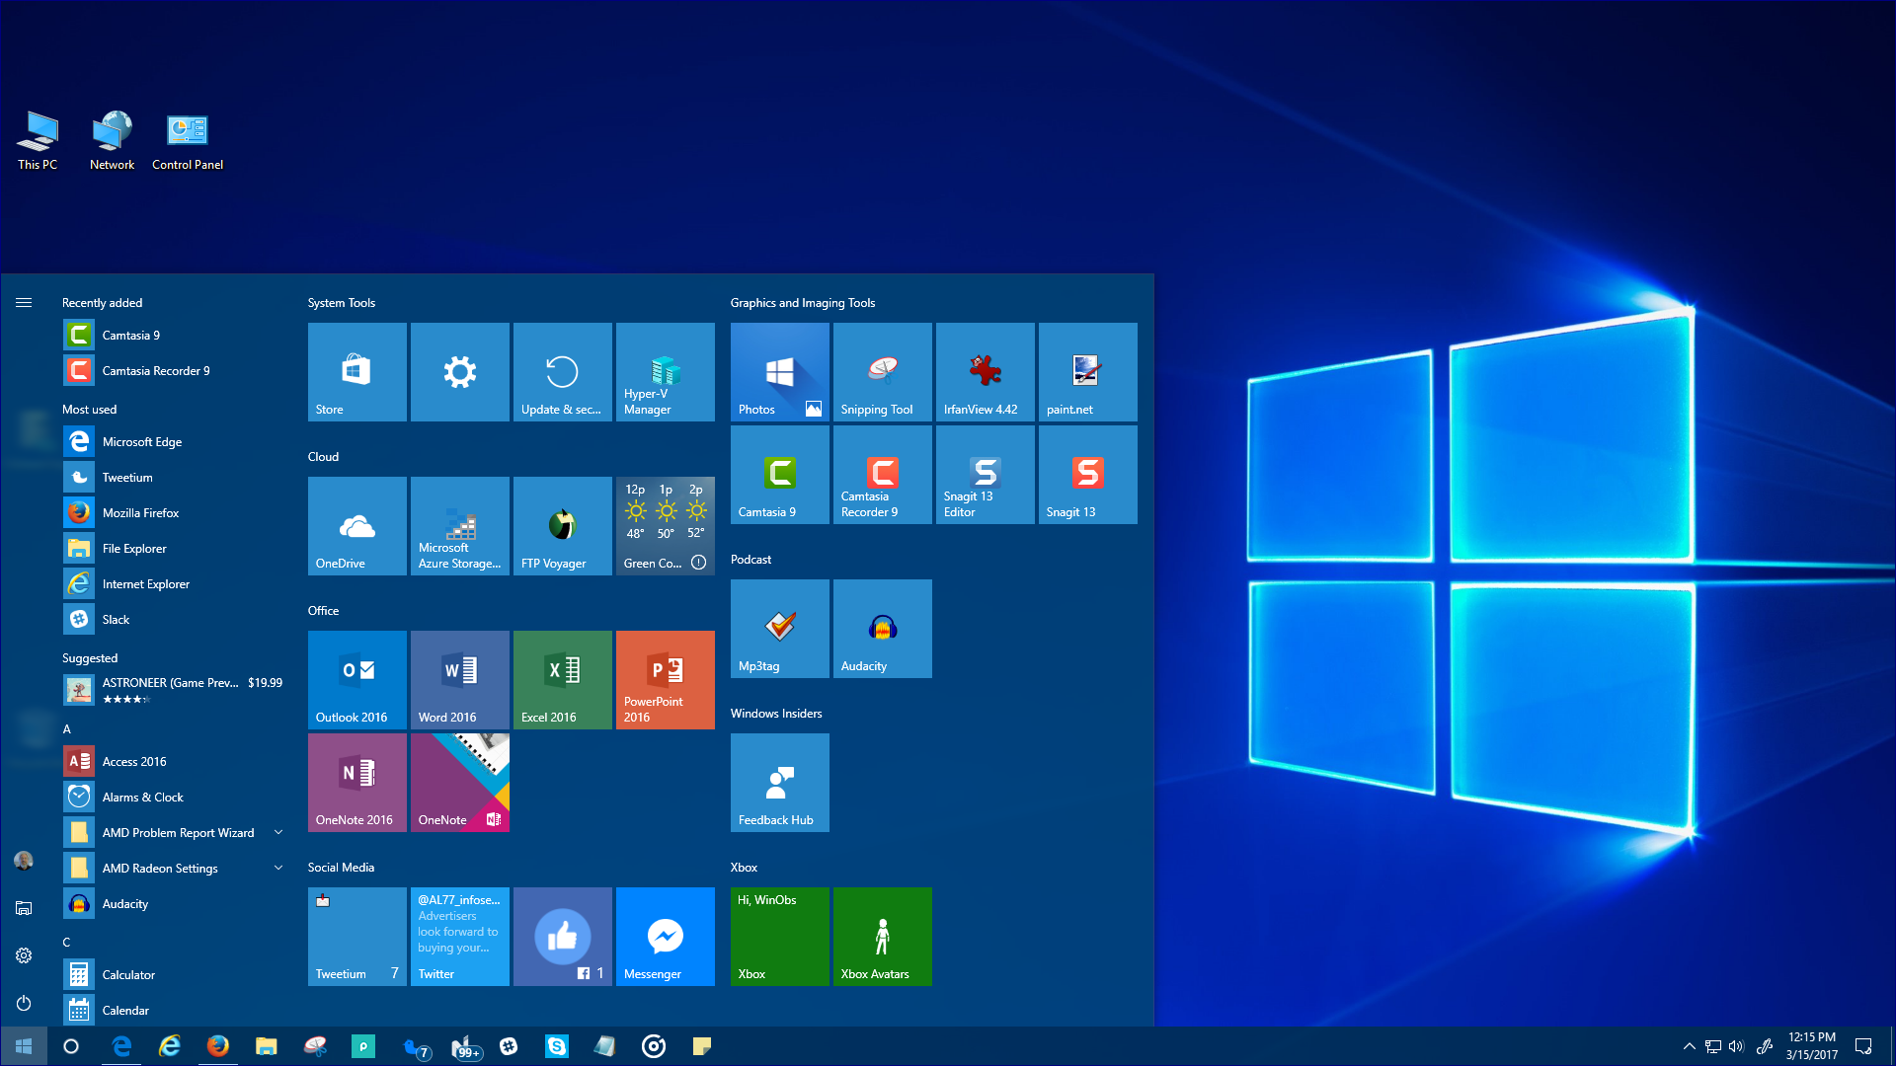
Task: Click the Power button in Start
Action: pos(24,1003)
